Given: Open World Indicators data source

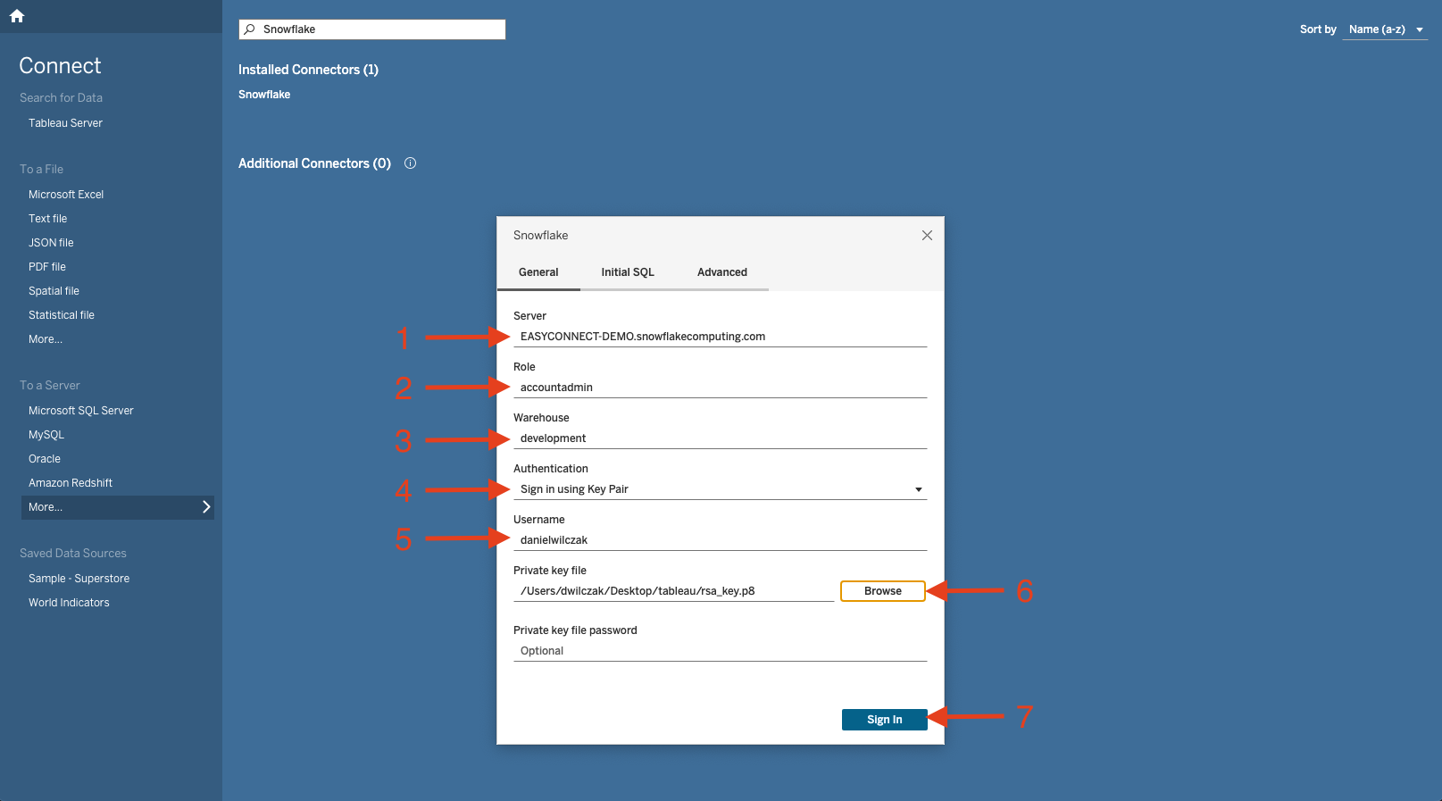Looking at the screenshot, I should 69,603.
